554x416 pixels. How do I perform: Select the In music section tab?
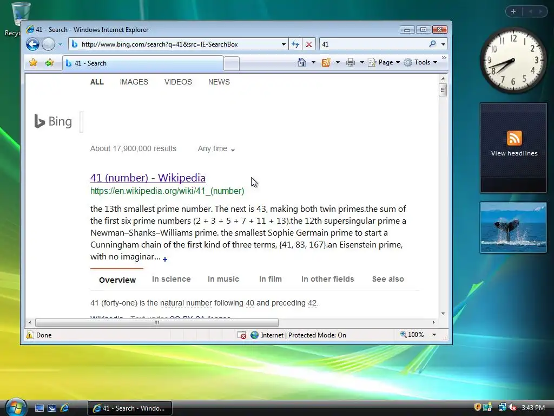[x=223, y=279]
